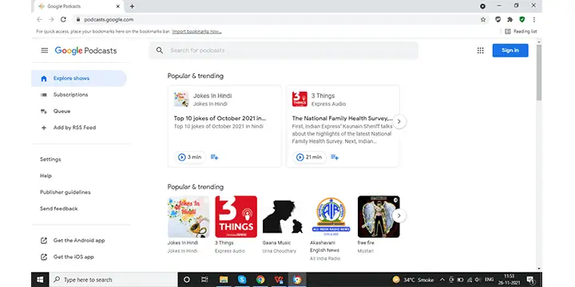Open the green shield extension icon

click(521, 19)
